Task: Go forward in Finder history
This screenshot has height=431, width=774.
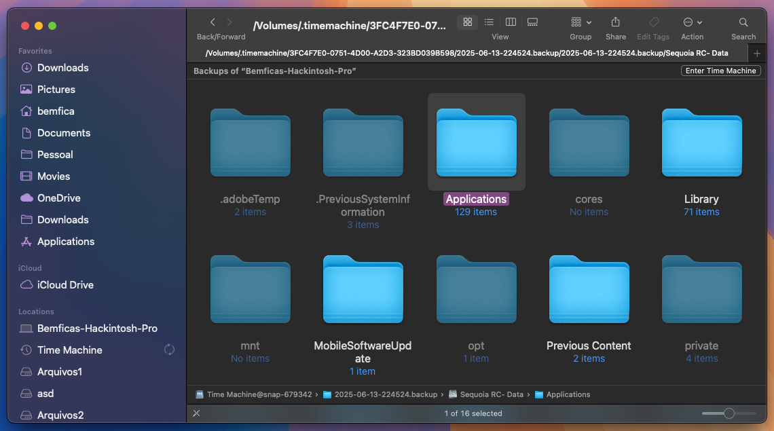Action: [229, 22]
